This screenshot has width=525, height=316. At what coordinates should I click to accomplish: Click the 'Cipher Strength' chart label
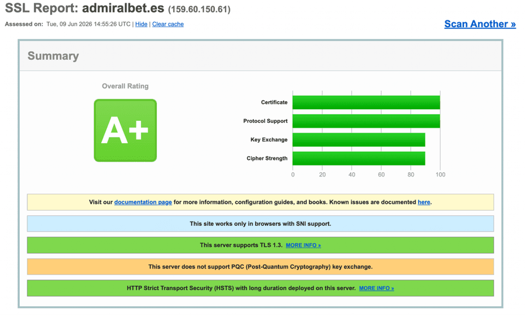pos(267,159)
